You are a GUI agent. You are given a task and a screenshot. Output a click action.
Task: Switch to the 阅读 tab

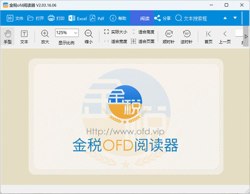point(141,18)
